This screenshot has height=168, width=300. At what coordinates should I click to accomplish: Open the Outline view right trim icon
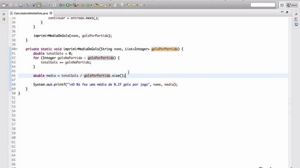[x=296, y=24]
